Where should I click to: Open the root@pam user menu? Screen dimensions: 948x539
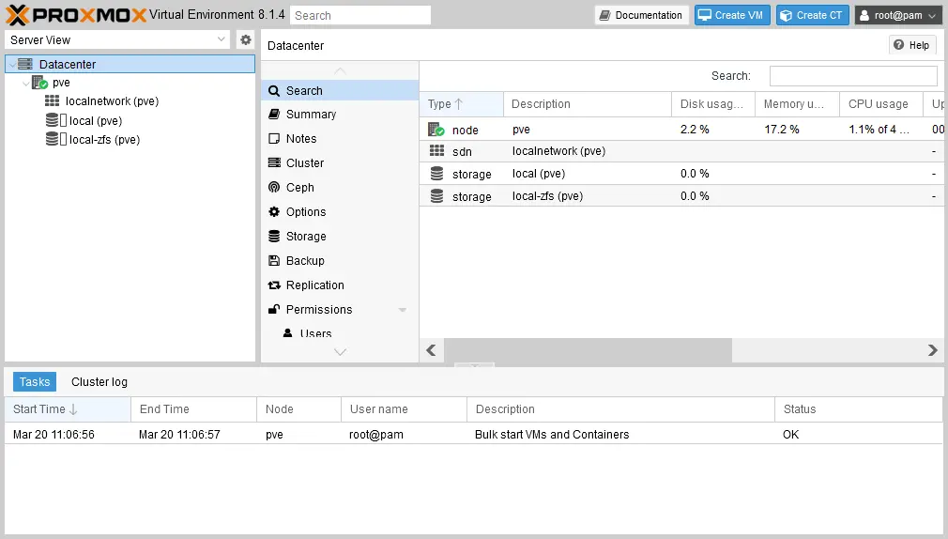pos(898,15)
